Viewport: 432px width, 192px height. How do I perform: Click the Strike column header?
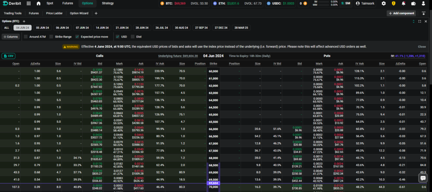pos(213,64)
